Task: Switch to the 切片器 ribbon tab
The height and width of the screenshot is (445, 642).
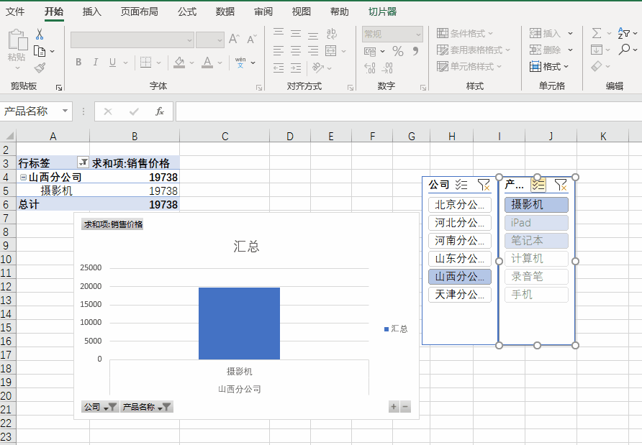Action: (382, 12)
